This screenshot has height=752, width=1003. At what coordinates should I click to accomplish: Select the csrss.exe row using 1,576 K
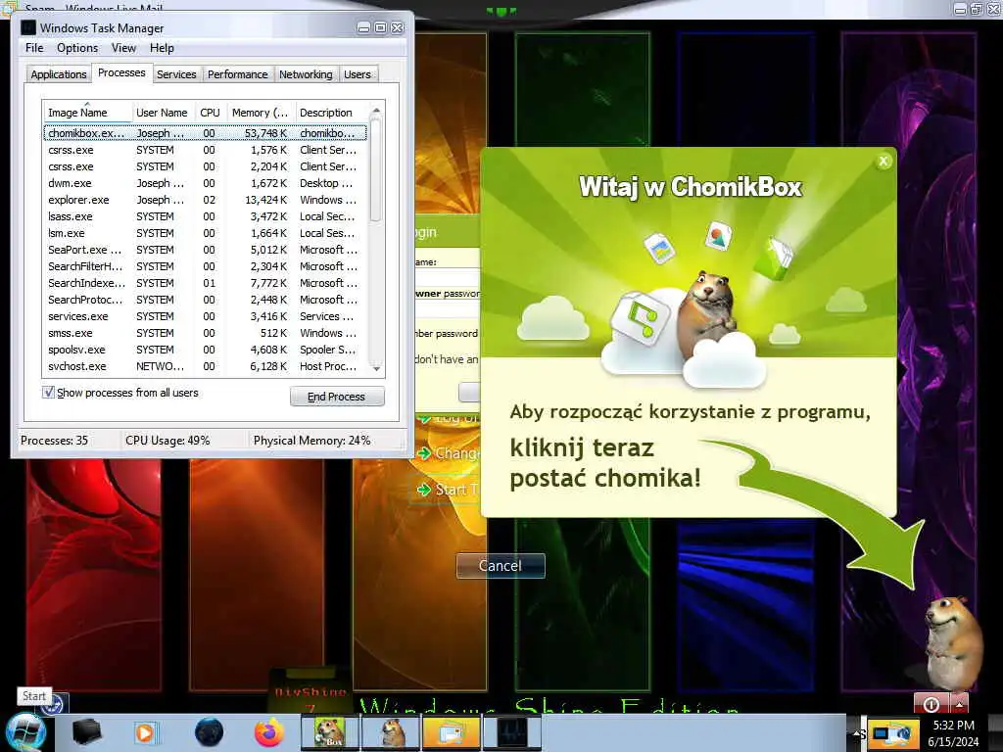coord(206,150)
